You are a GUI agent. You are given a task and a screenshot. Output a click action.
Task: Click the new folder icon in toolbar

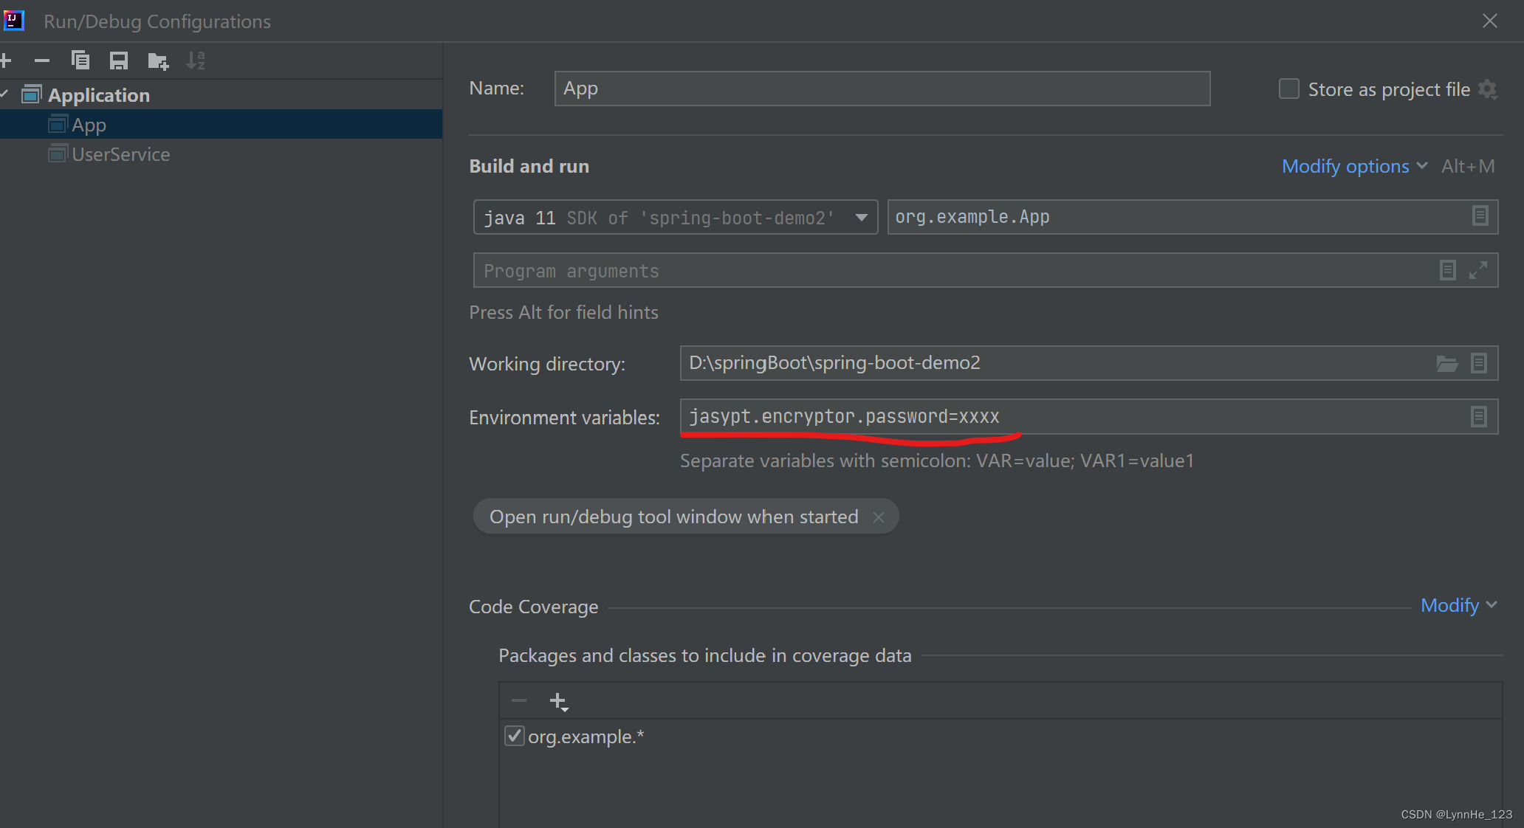[157, 61]
